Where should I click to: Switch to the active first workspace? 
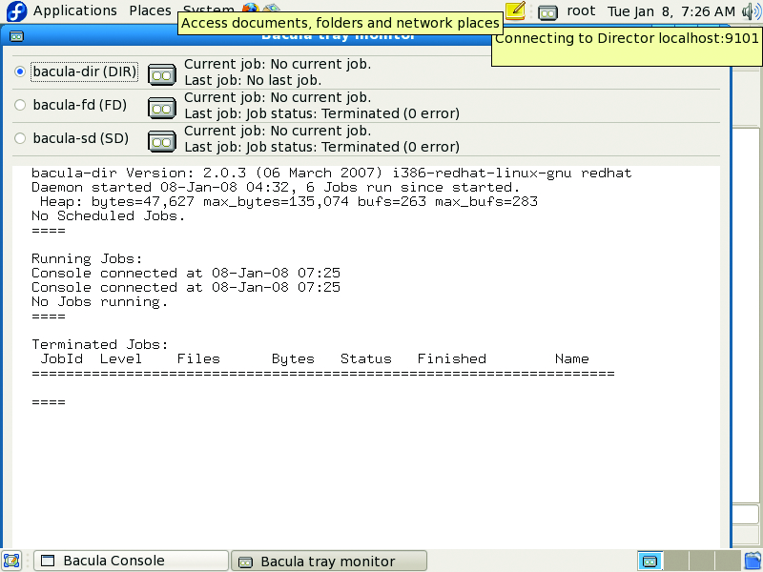coord(650,561)
